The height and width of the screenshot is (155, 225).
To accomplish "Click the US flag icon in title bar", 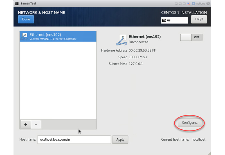I will tap(189, 3).
